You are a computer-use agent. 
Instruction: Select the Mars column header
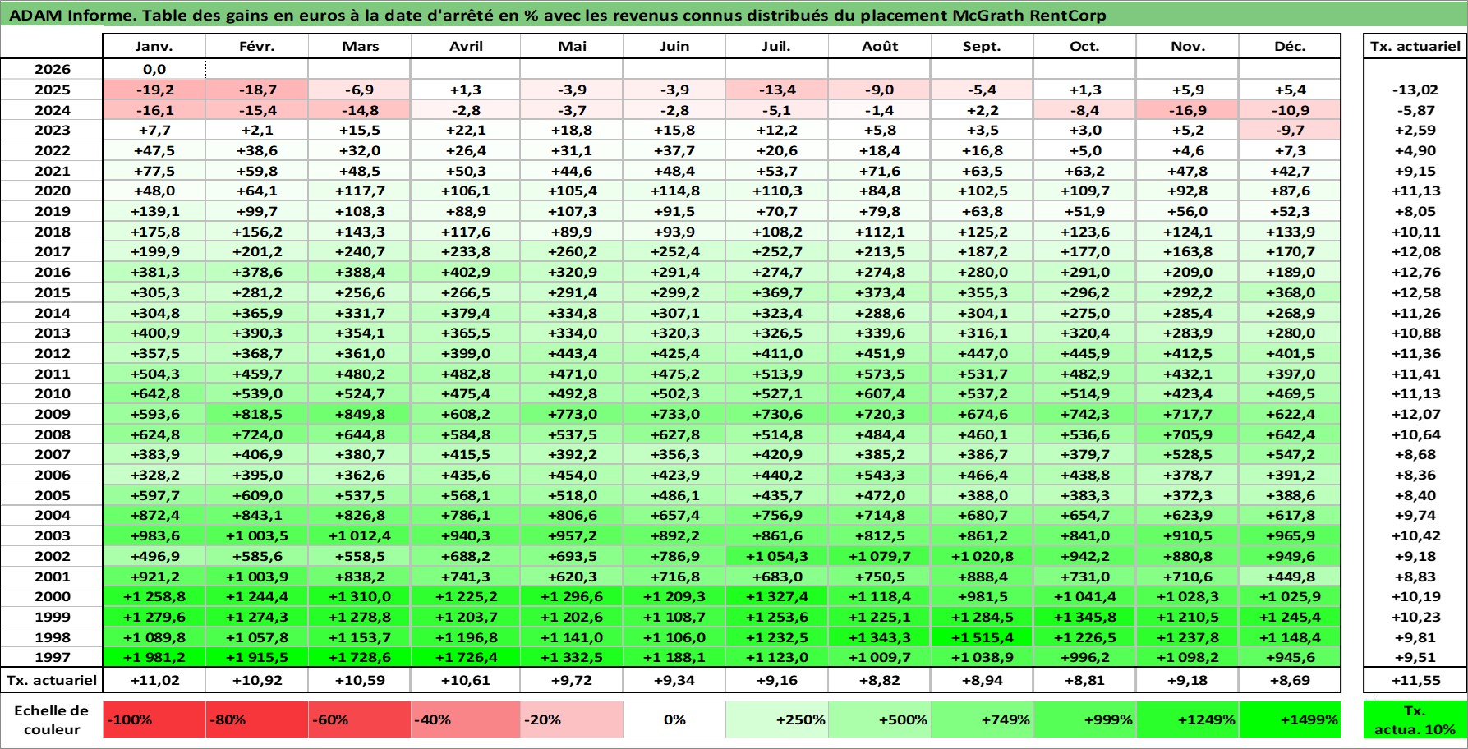point(360,46)
